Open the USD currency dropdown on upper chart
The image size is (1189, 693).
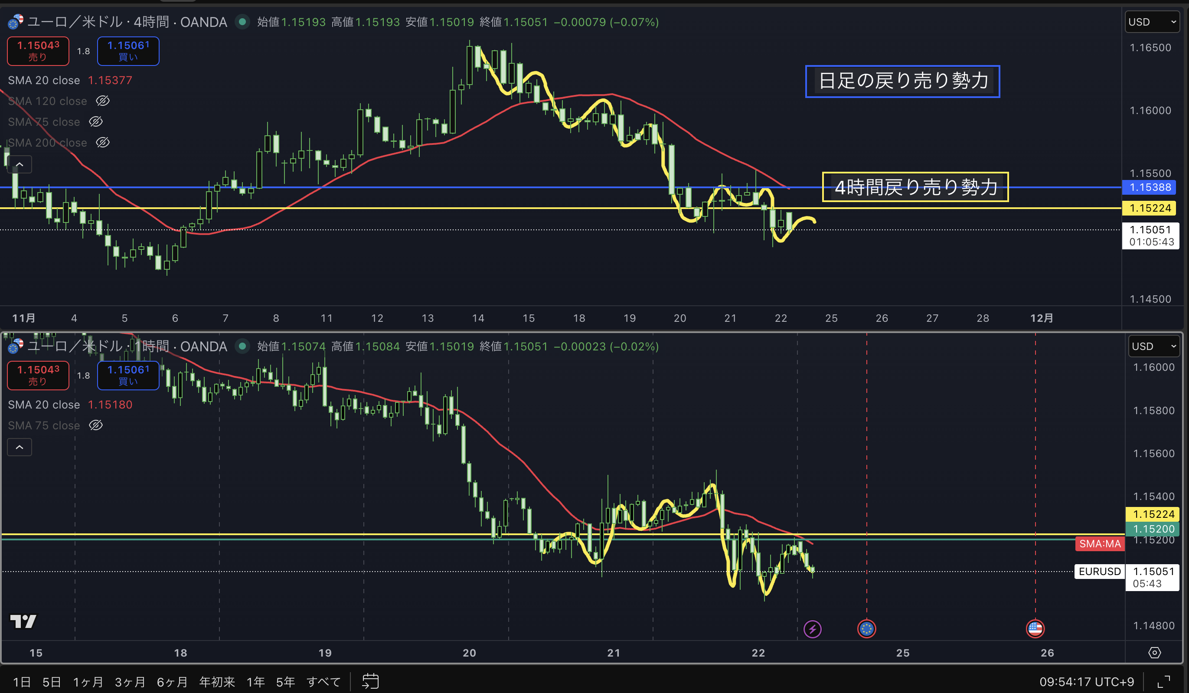(1152, 22)
